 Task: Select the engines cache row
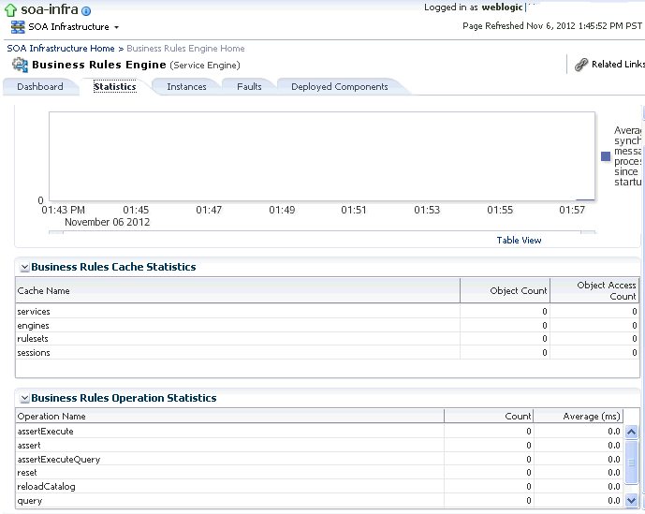coord(328,326)
